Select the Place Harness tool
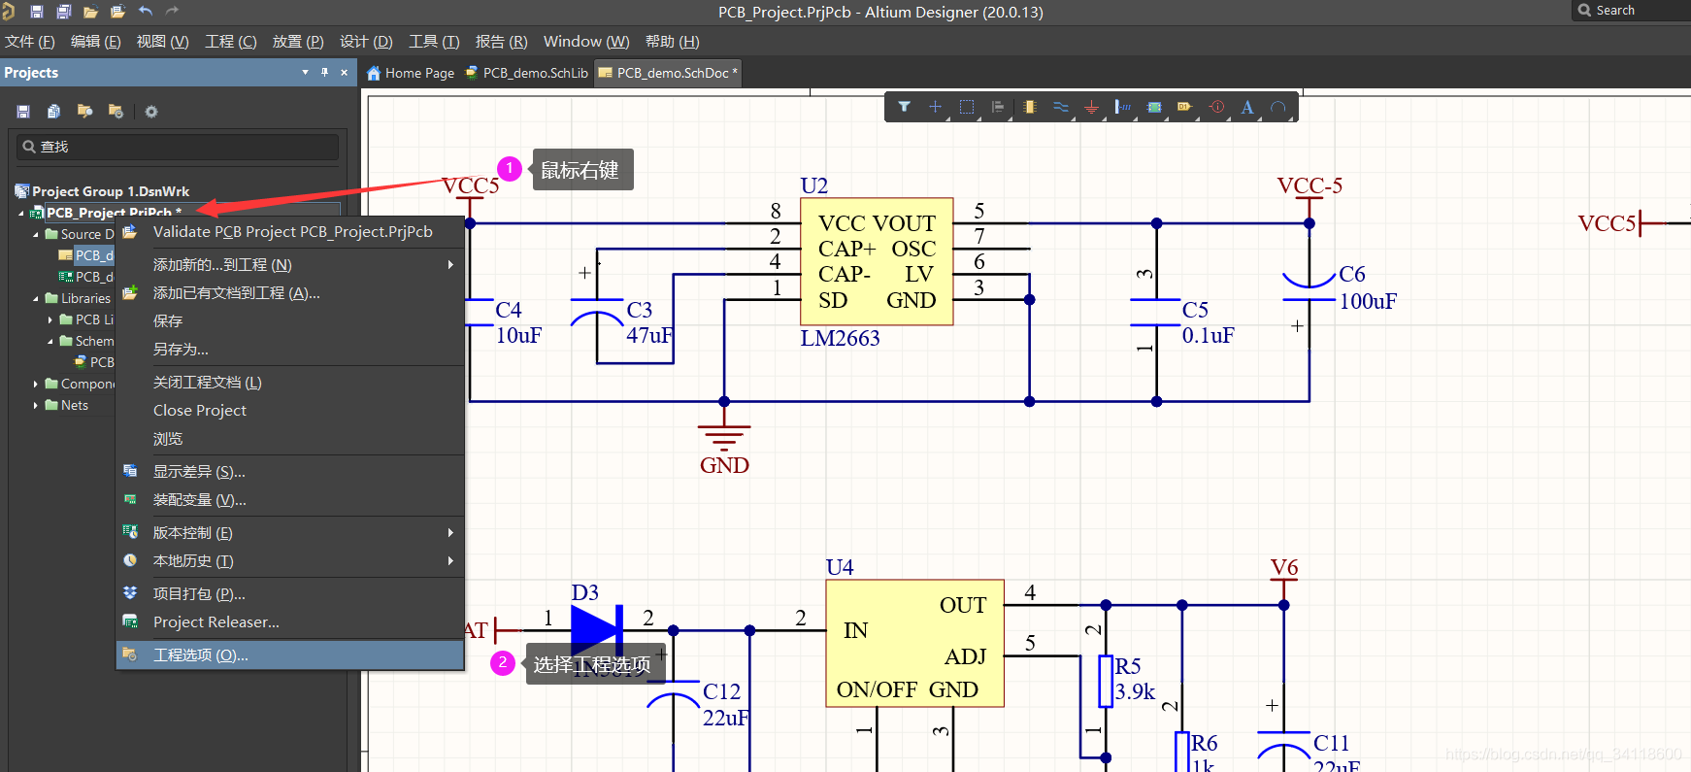This screenshot has height=772, width=1691. click(1122, 107)
